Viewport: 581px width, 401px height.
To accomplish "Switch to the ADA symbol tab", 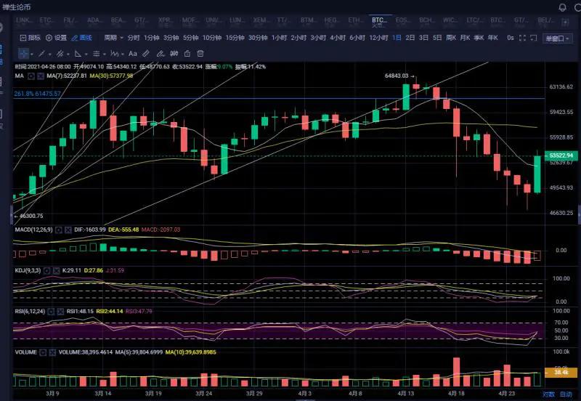I will coord(95,22).
